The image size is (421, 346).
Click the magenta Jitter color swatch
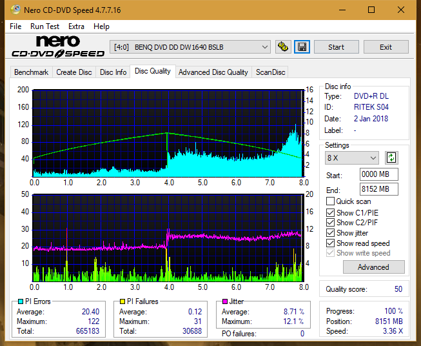(225, 301)
